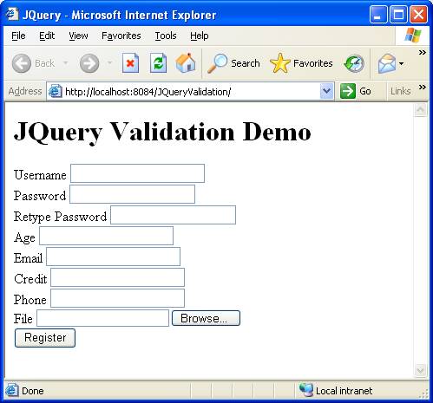The image size is (433, 403).
Task: Click the Browse... file button
Action: (206, 318)
